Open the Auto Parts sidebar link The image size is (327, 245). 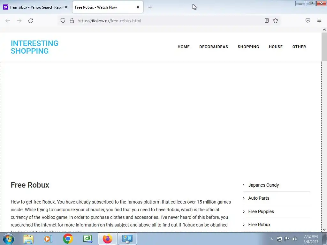[259, 198]
